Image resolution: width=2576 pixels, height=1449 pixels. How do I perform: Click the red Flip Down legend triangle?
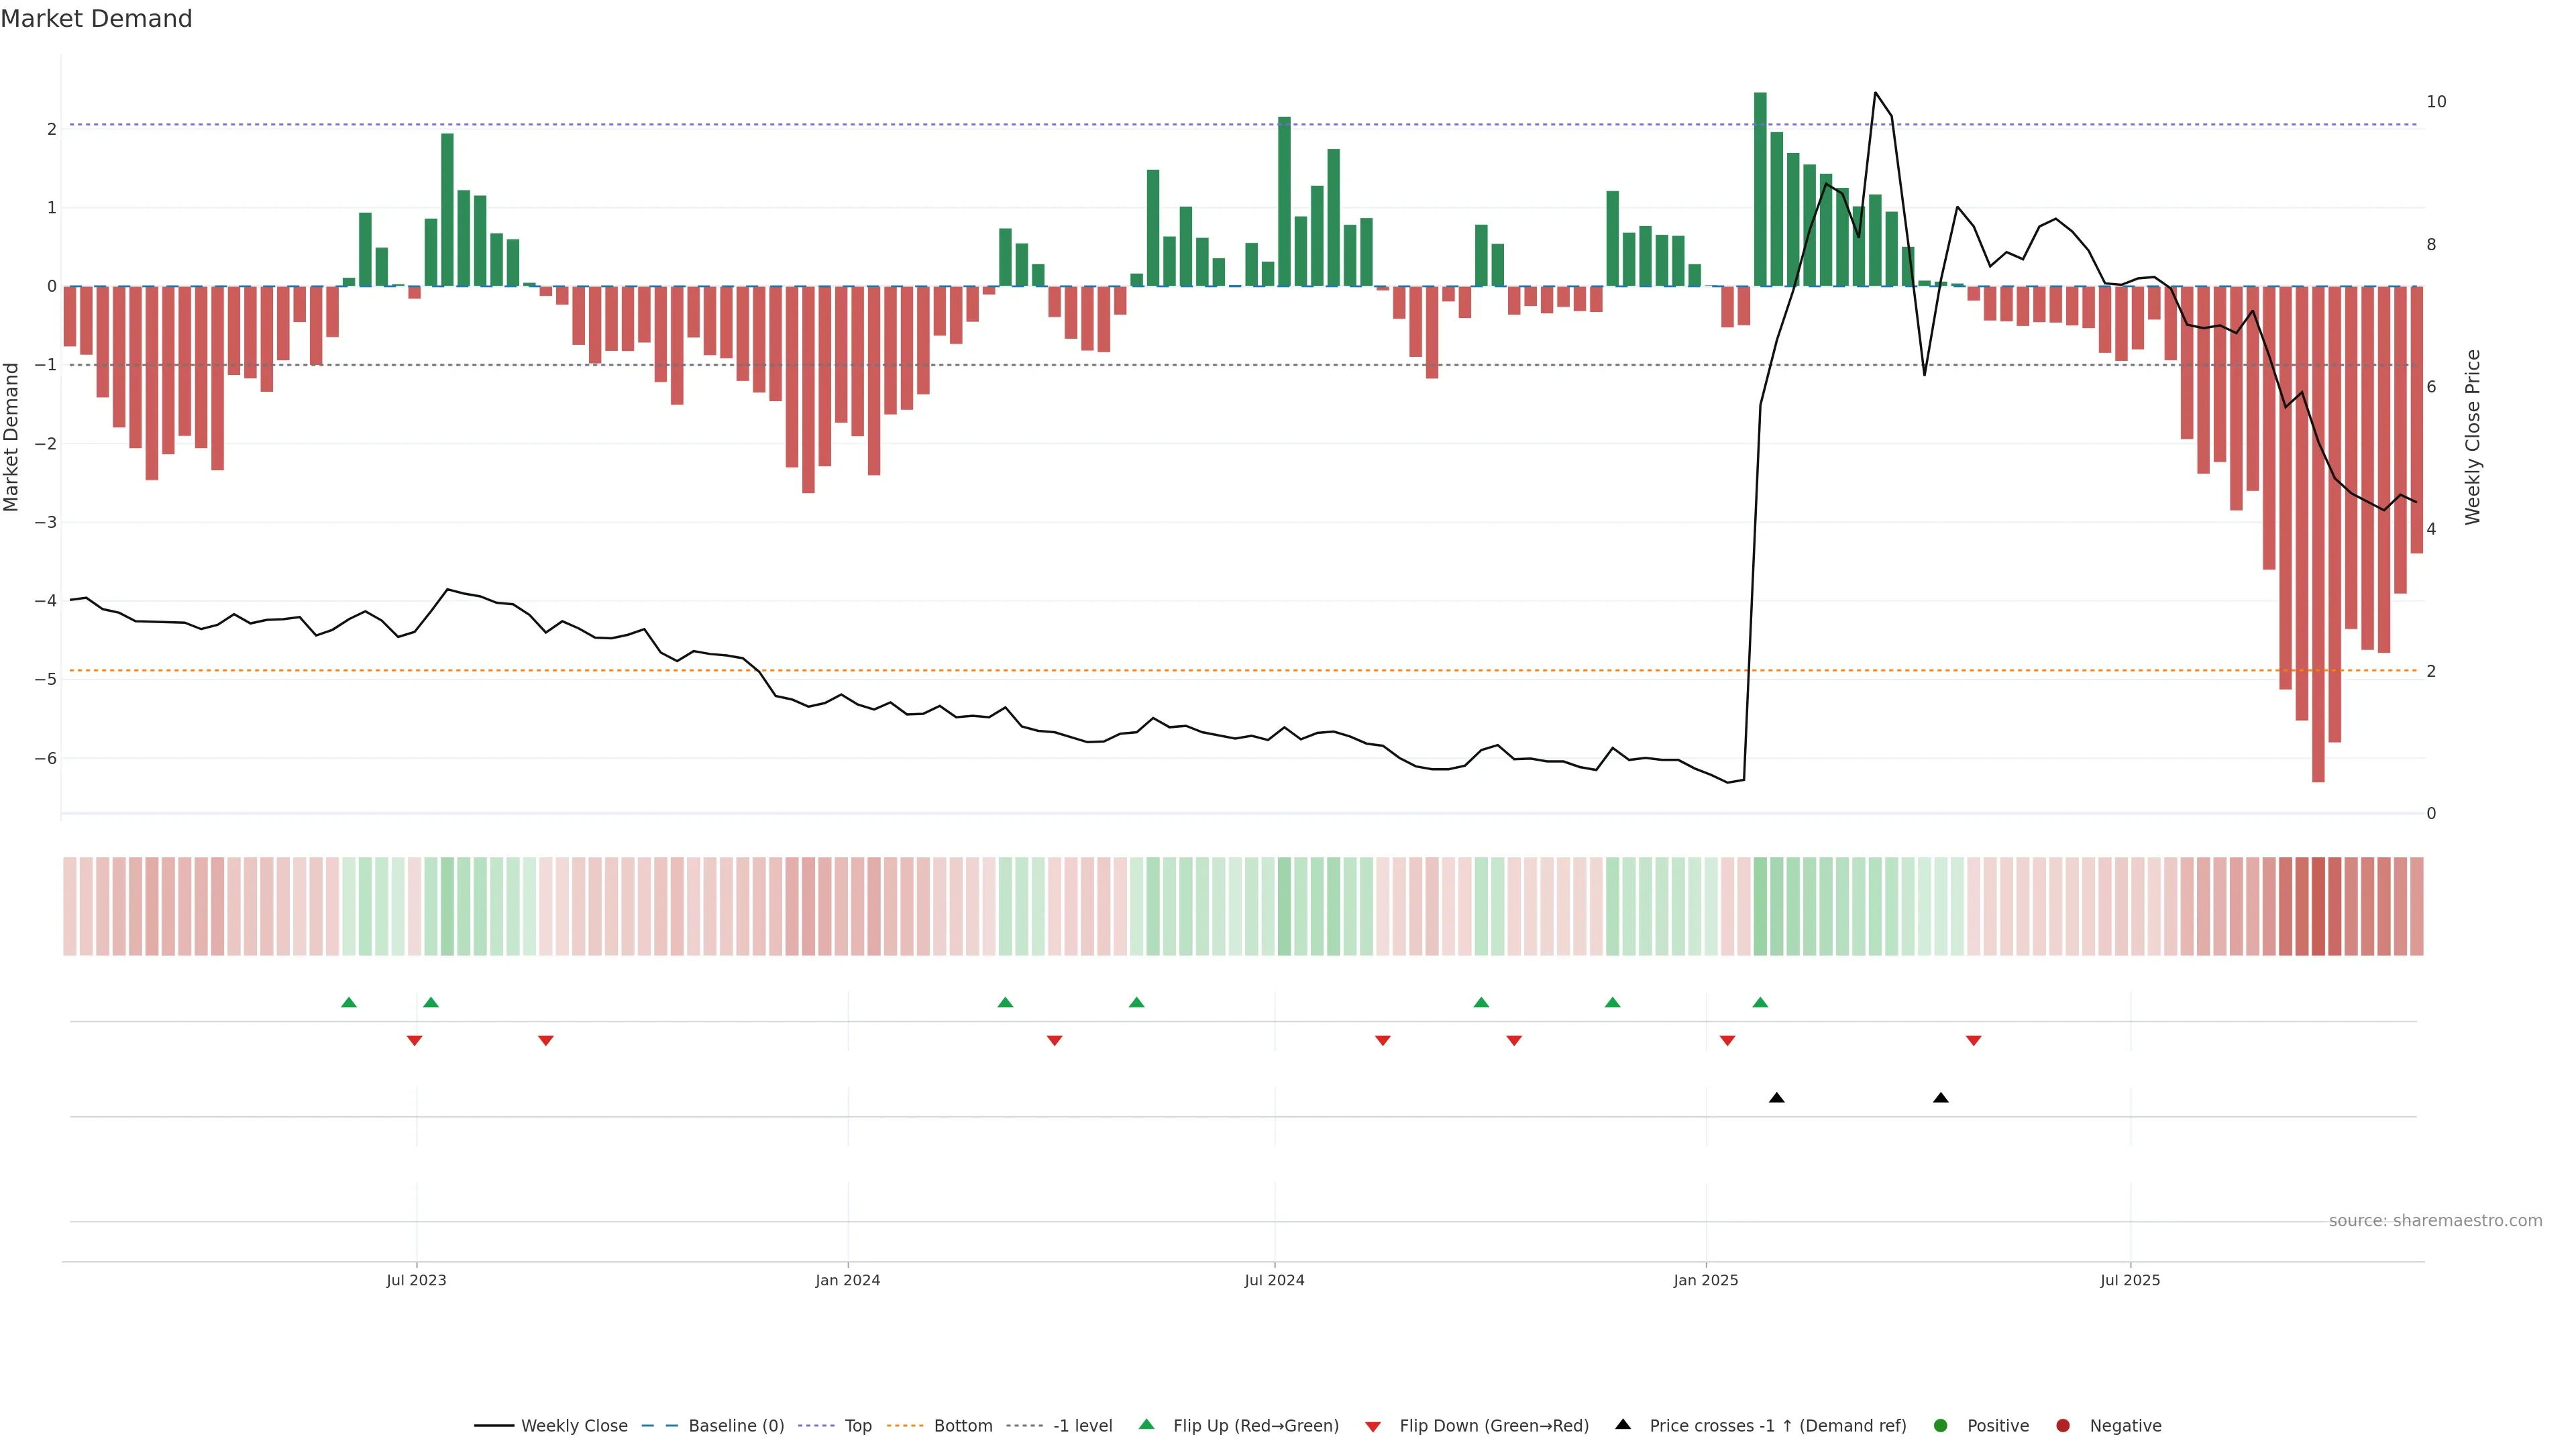[x=1372, y=1426]
